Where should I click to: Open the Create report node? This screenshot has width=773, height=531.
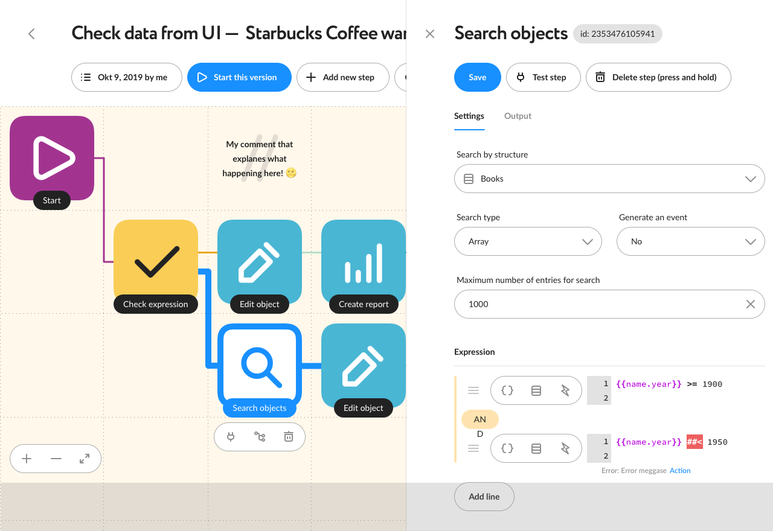(x=364, y=262)
